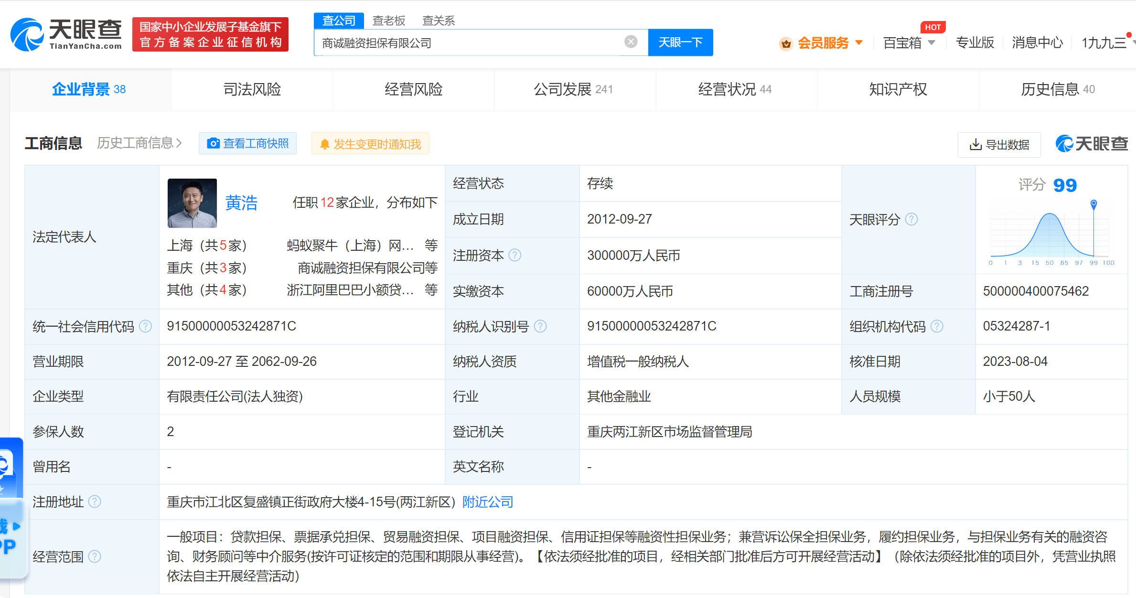Open 会员服务 dropdown menu
1136x598 pixels.
[823, 43]
